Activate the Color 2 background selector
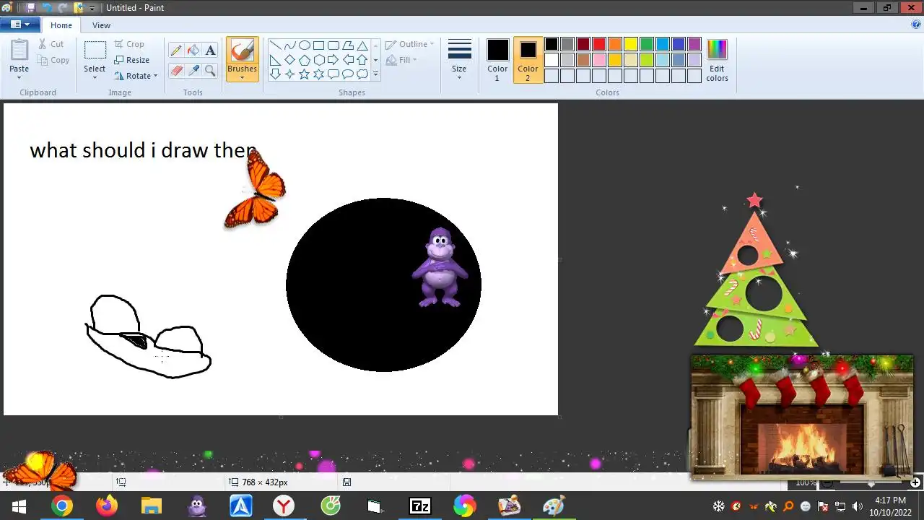This screenshot has width=924, height=520. (x=528, y=60)
